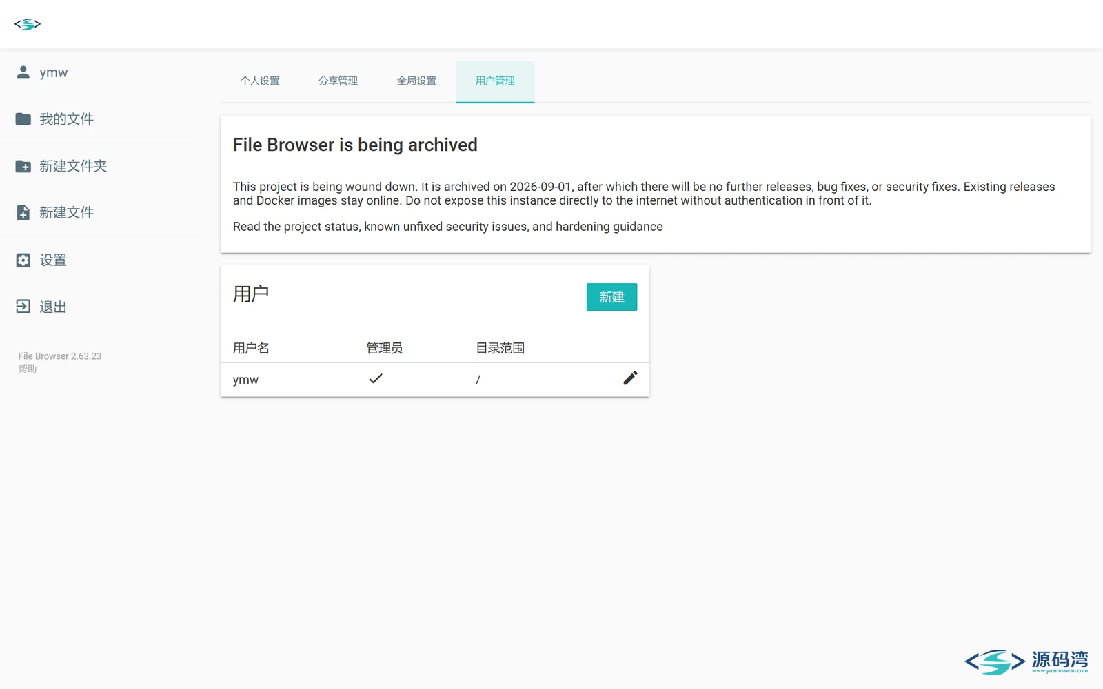The height and width of the screenshot is (689, 1103).
Task: Open 我的文件 folder icon in sidebar
Action: [x=23, y=119]
